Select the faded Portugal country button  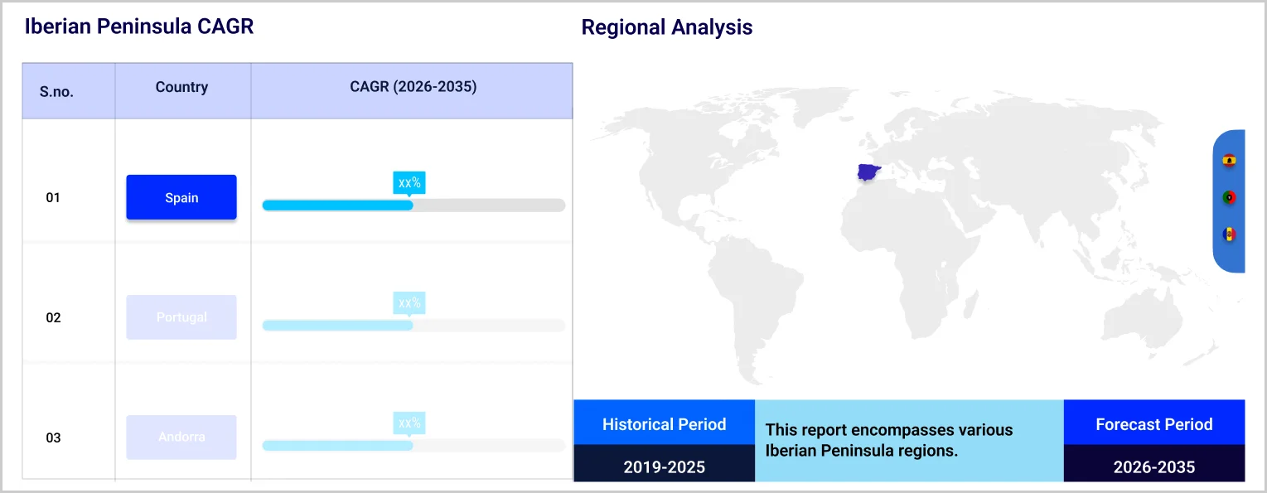click(x=181, y=317)
